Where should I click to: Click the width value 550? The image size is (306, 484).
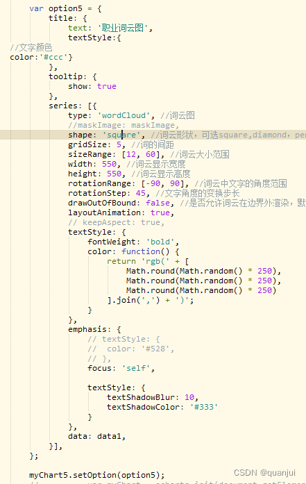[x=109, y=164]
